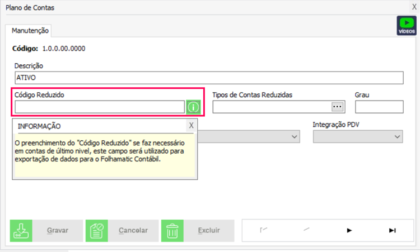Focus the Código Reduzido input field
This screenshot has width=420, height=252.
[x=99, y=107]
